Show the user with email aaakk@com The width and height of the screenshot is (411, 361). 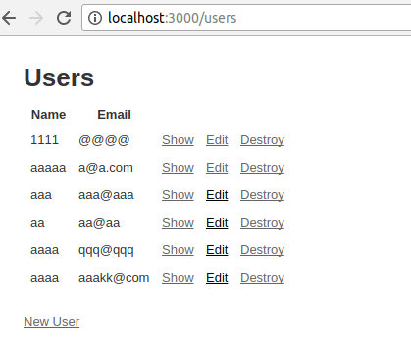point(178,278)
